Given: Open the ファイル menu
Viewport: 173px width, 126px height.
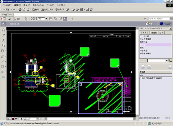Looking at the screenshot, I should 7,5.
